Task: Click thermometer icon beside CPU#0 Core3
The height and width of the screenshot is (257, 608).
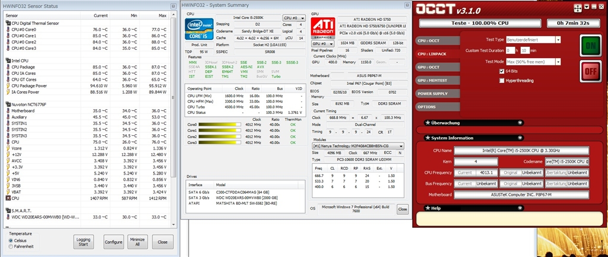Action: click(8, 48)
